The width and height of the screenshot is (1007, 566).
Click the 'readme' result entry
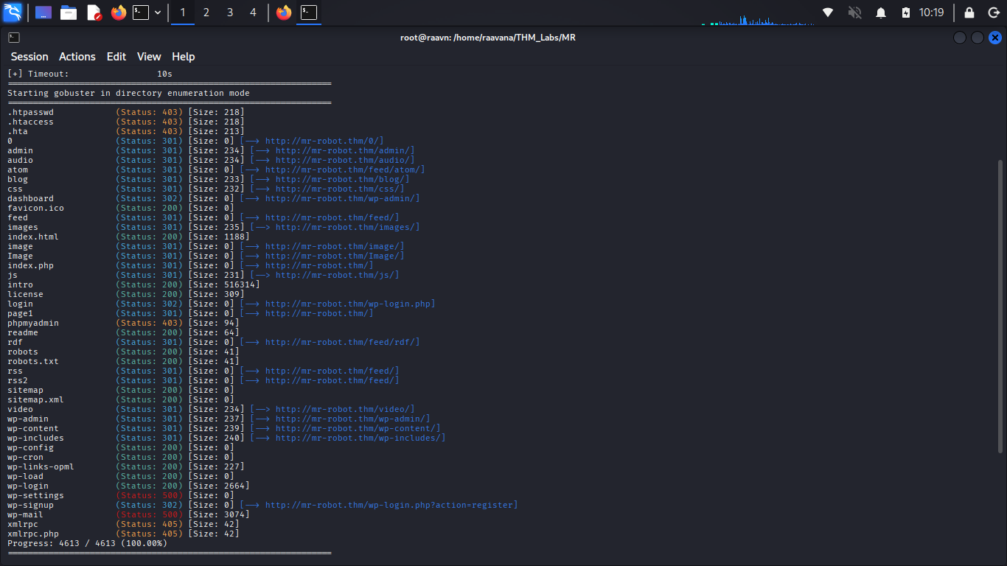pos(23,332)
